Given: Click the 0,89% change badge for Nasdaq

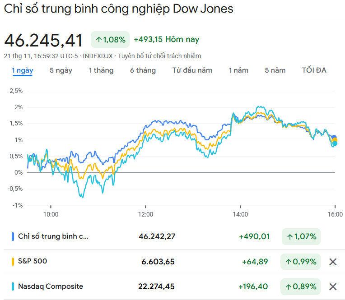Looking at the screenshot, I should (x=301, y=286).
